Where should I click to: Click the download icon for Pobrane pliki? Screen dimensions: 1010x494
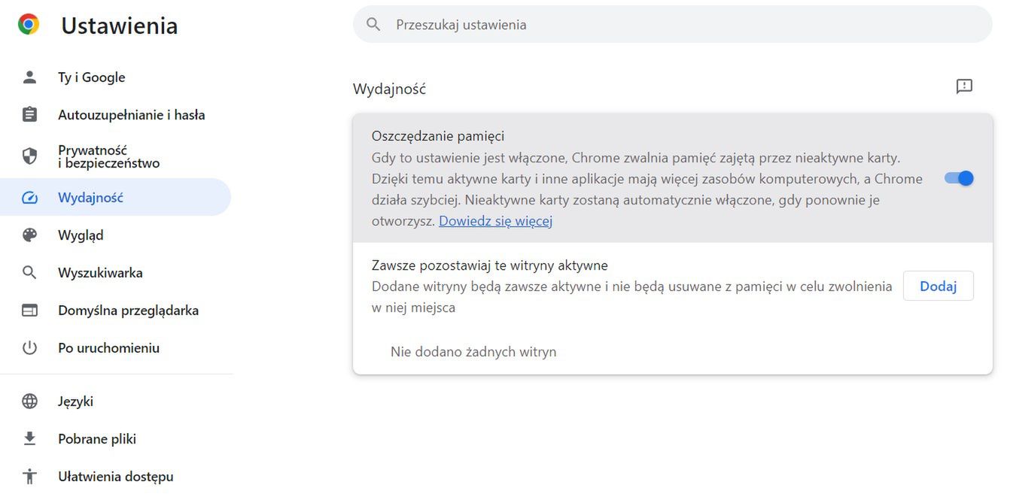[x=29, y=438]
